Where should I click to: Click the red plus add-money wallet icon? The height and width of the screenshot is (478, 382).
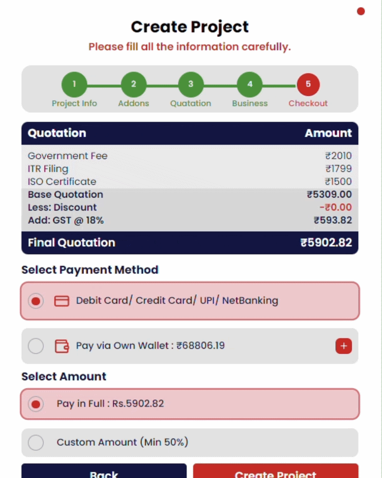click(344, 346)
